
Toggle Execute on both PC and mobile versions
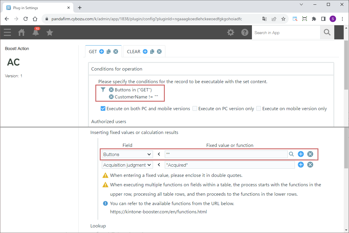pos(103,108)
